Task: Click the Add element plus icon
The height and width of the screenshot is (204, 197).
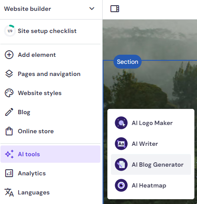Action: [x=9, y=55]
